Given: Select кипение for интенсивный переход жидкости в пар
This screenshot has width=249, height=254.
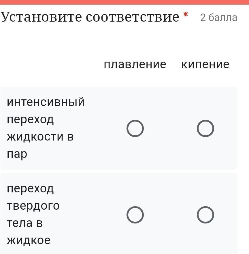Looking at the screenshot, I should tap(205, 128).
